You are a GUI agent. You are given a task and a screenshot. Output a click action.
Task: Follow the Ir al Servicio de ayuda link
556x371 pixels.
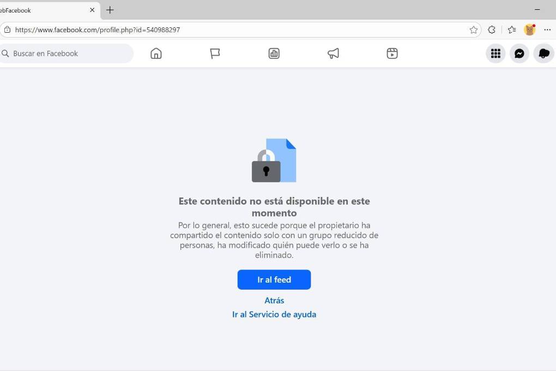tap(274, 315)
